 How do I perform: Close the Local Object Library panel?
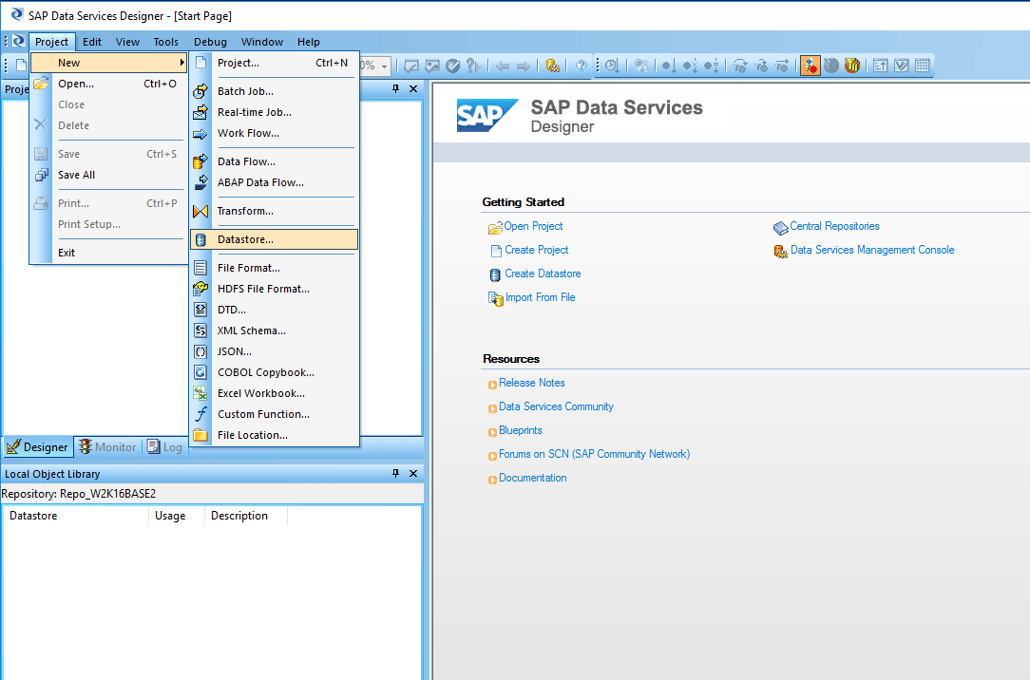(x=413, y=473)
